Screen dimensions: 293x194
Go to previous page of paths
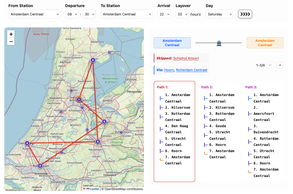pos(270,65)
